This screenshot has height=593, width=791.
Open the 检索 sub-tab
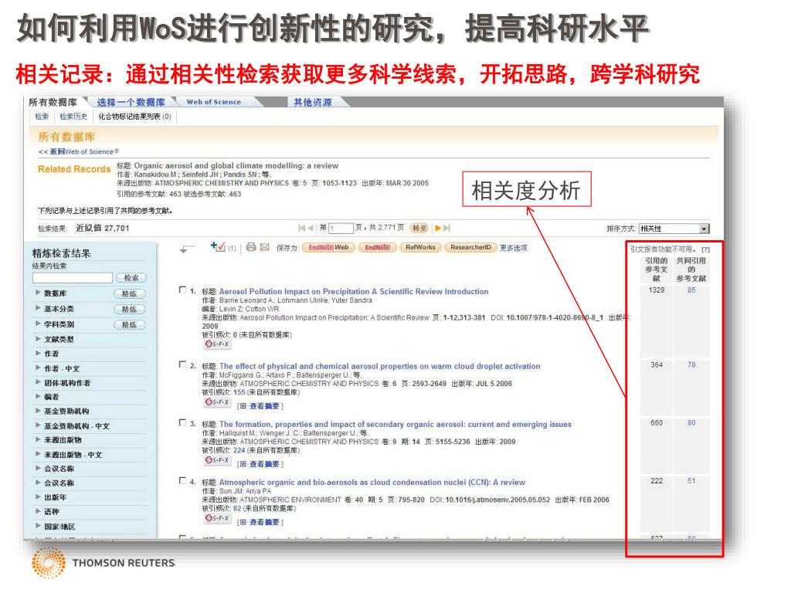42,117
